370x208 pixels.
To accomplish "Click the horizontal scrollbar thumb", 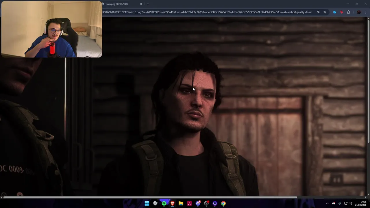I will click(150, 197).
